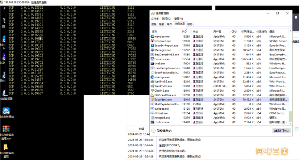Open the 选项(O) menu

[167, 19]
